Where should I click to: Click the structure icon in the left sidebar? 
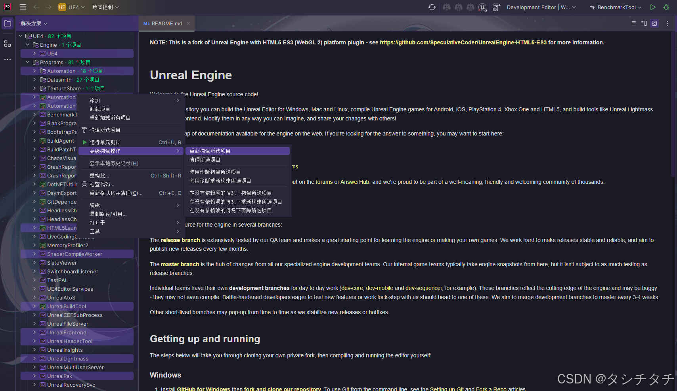(x=7, y=44)
